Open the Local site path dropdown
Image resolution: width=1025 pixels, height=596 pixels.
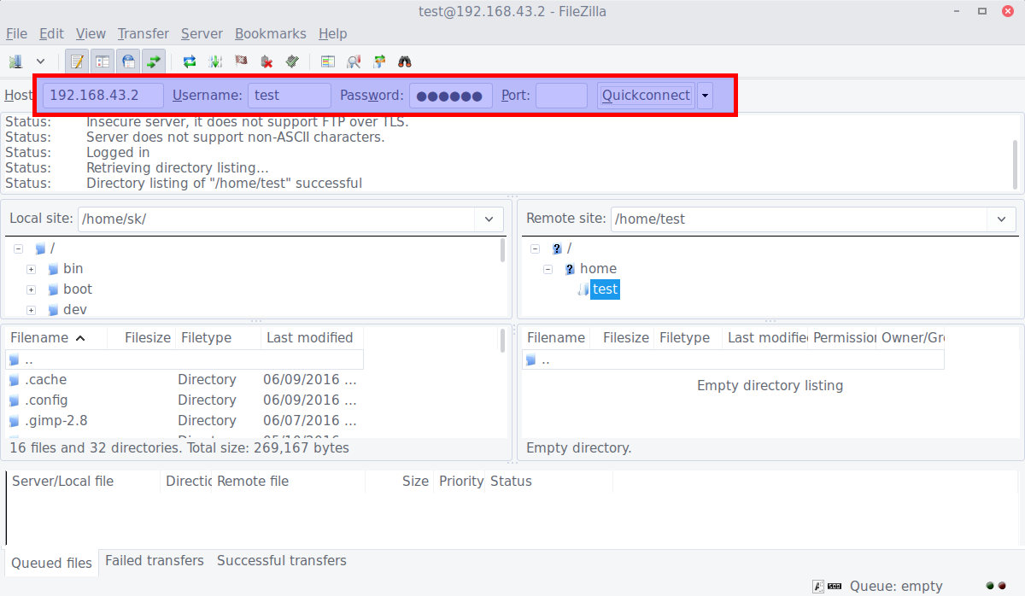coord(489,219)
